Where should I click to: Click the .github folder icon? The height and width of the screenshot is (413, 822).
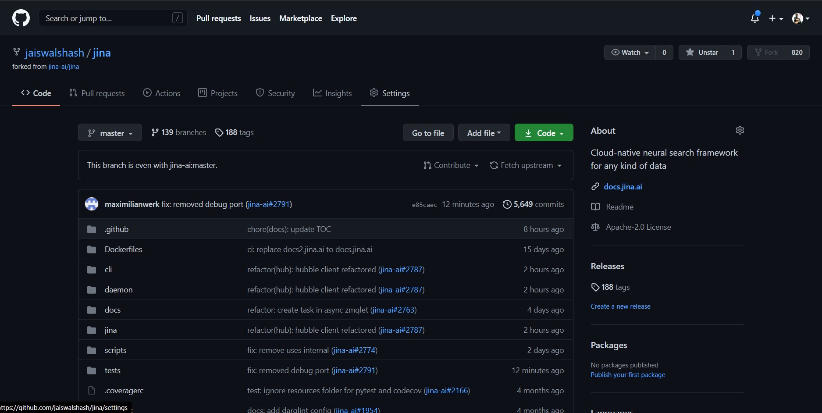coord(92,229)
